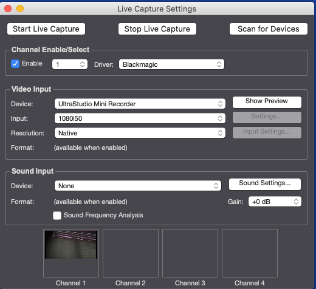Click Start Live Capture button
The image size is (316, 289).
click(x=46, y=29)
